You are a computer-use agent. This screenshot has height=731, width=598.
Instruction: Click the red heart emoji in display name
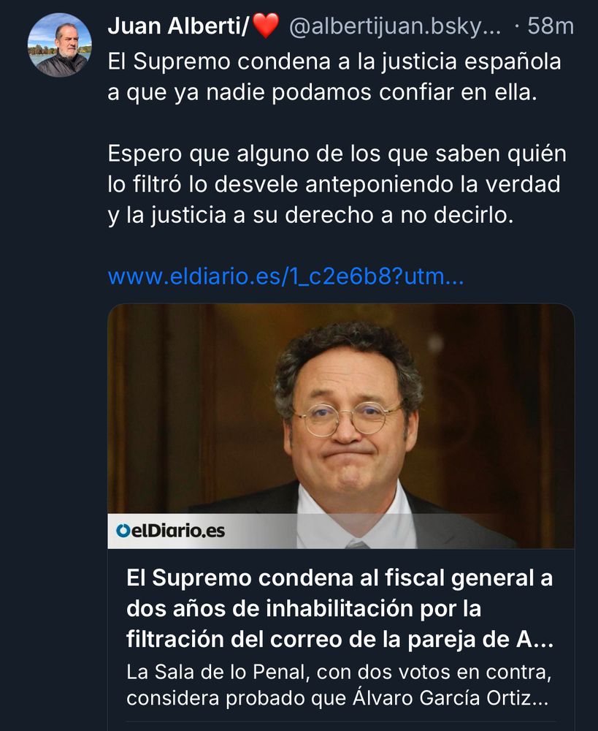[x=266, y=26]
